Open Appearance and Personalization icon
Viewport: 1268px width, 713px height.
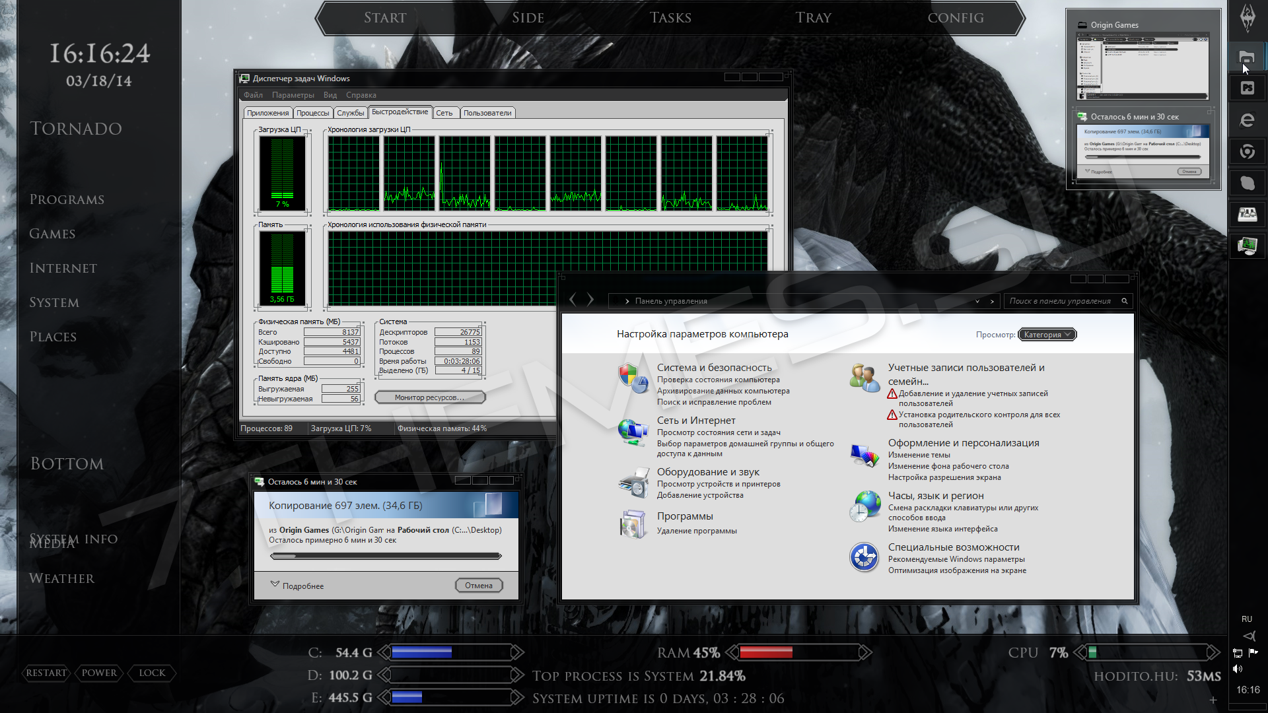click(864, 455)
